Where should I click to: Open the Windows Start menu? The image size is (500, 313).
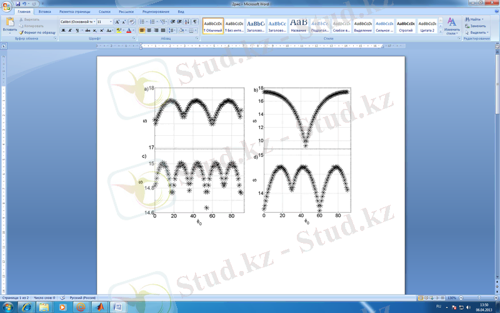click(x=7, y=307)
